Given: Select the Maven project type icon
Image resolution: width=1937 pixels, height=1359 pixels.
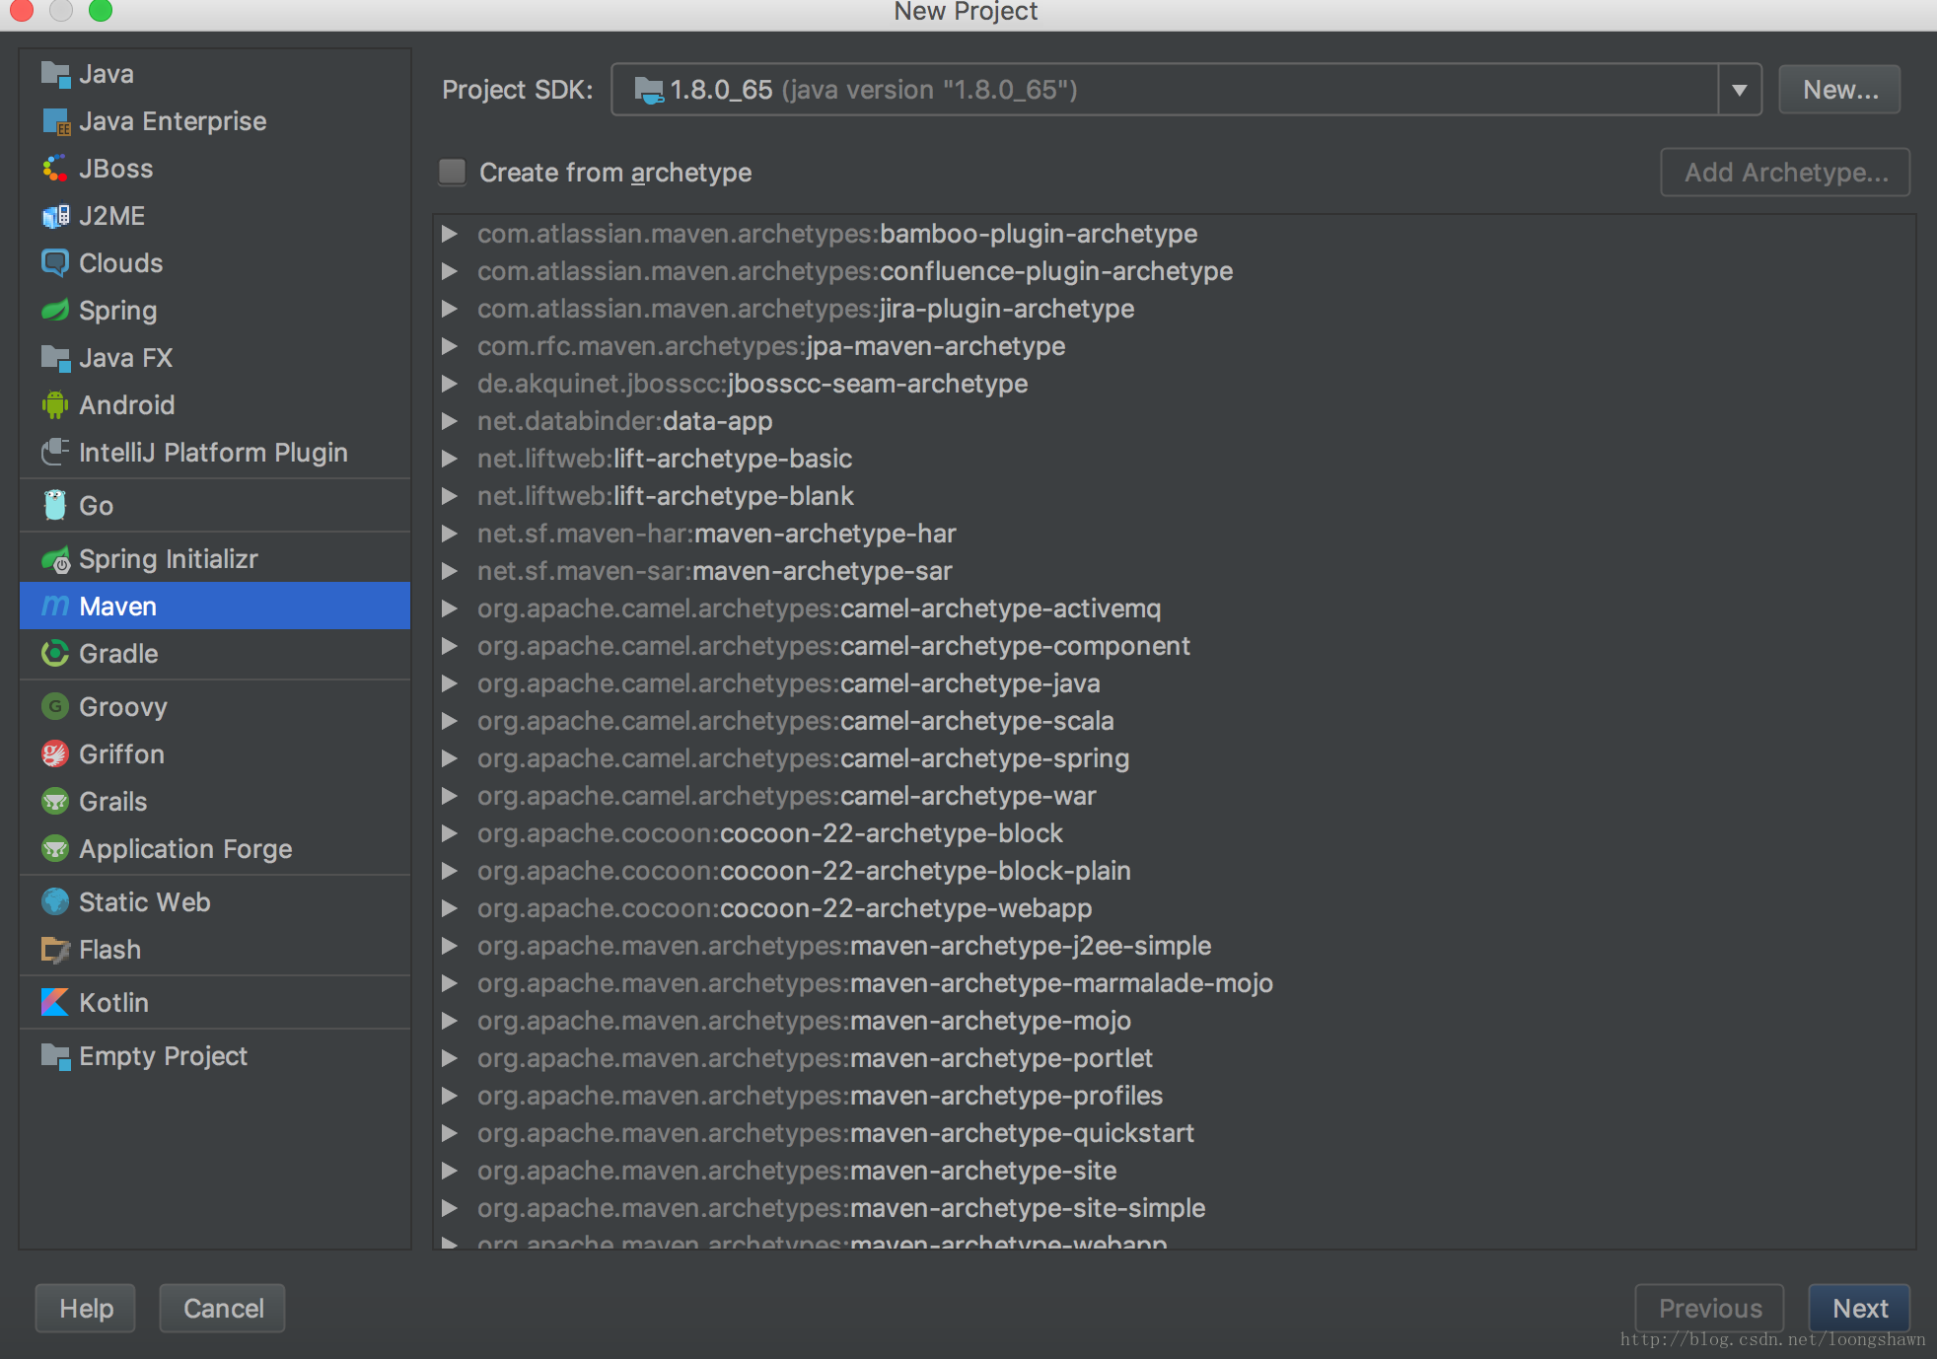Looking at the screenshot, I should [x=56, y=607].
